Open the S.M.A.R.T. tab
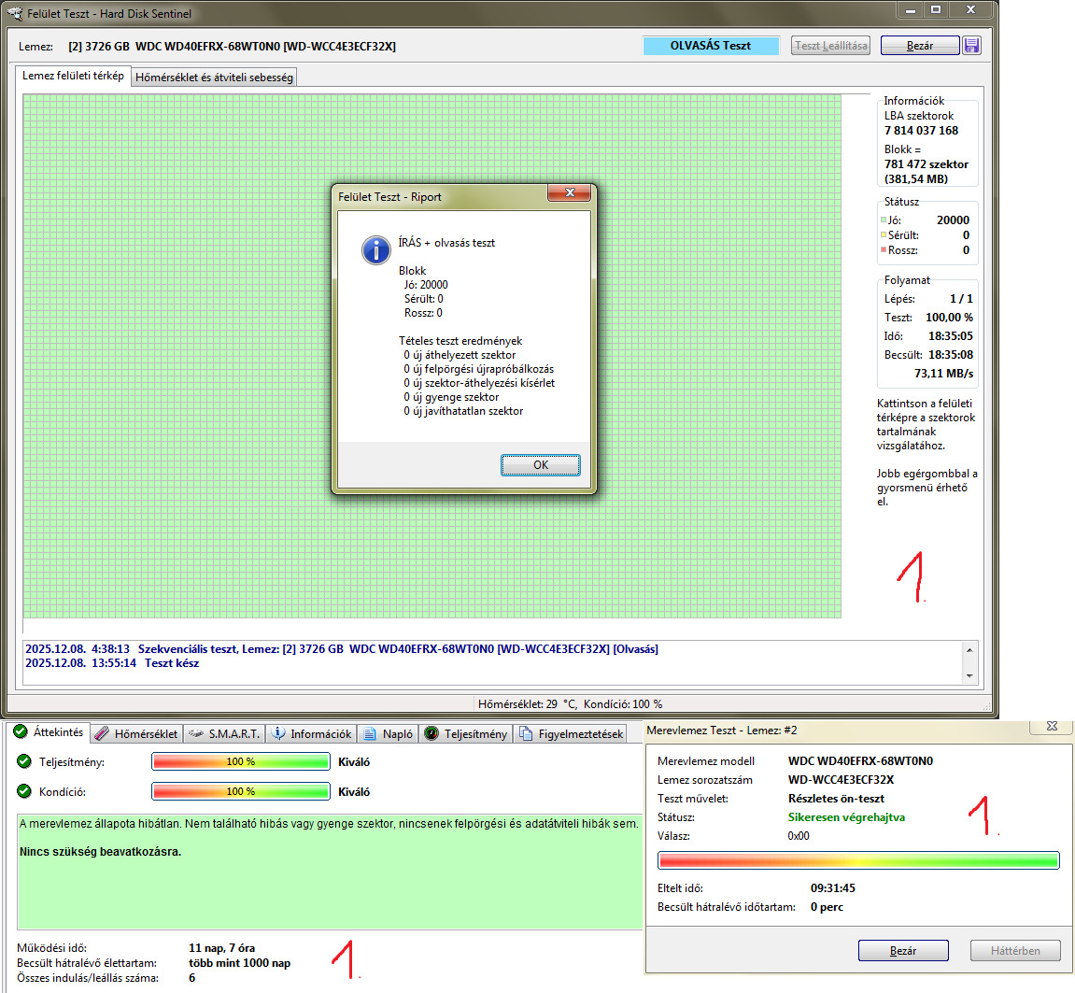Viewport: 1075px width, 993px height. tap(225, 734)
